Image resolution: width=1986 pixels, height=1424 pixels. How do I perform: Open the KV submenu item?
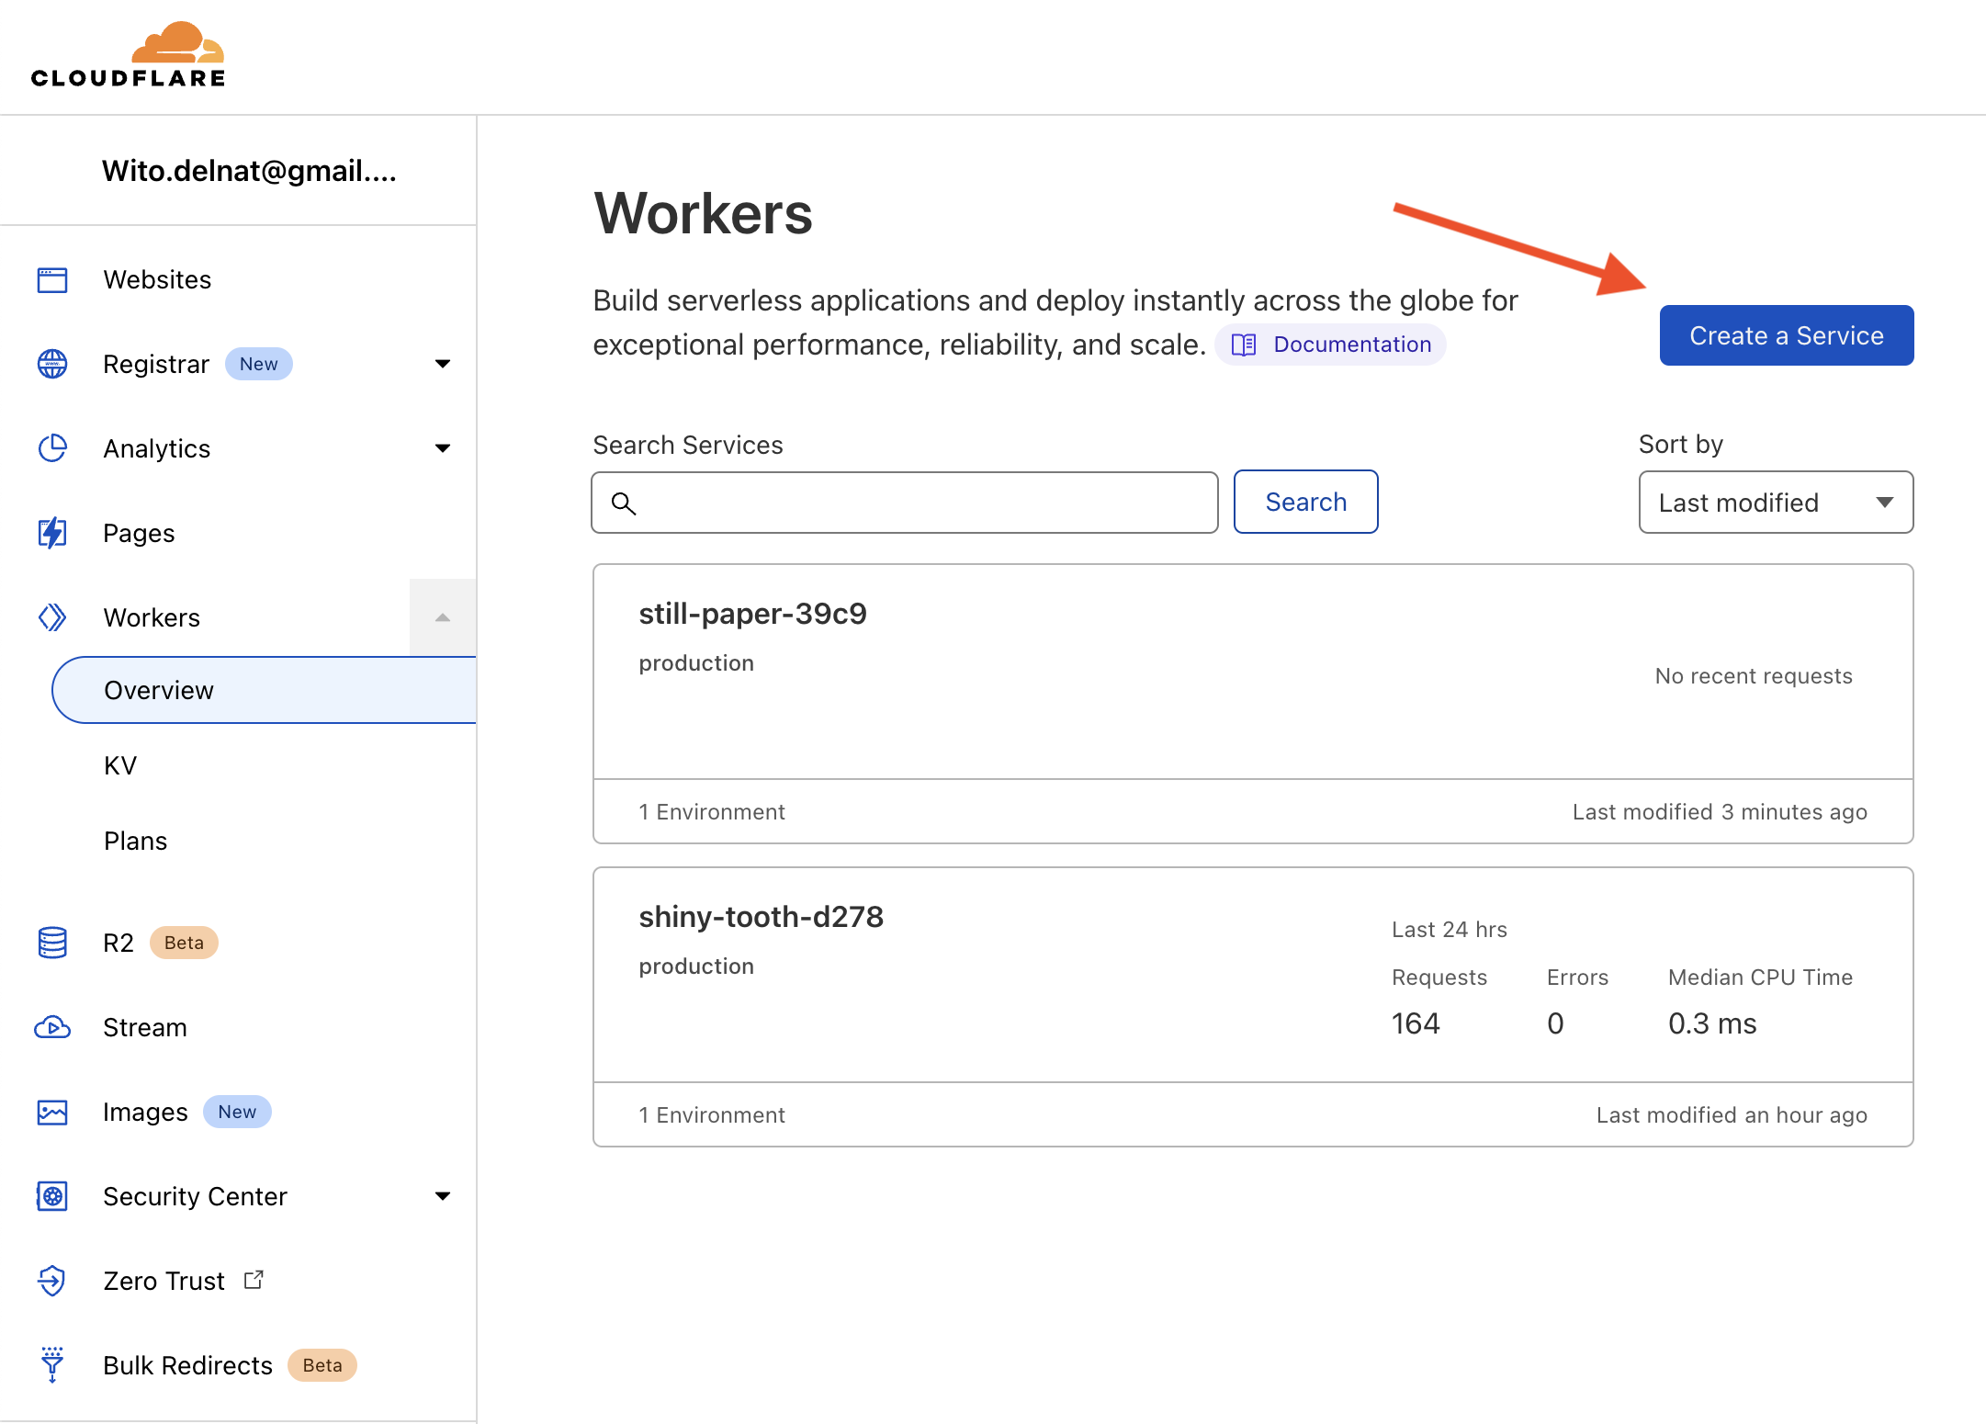tap(120, 765)
